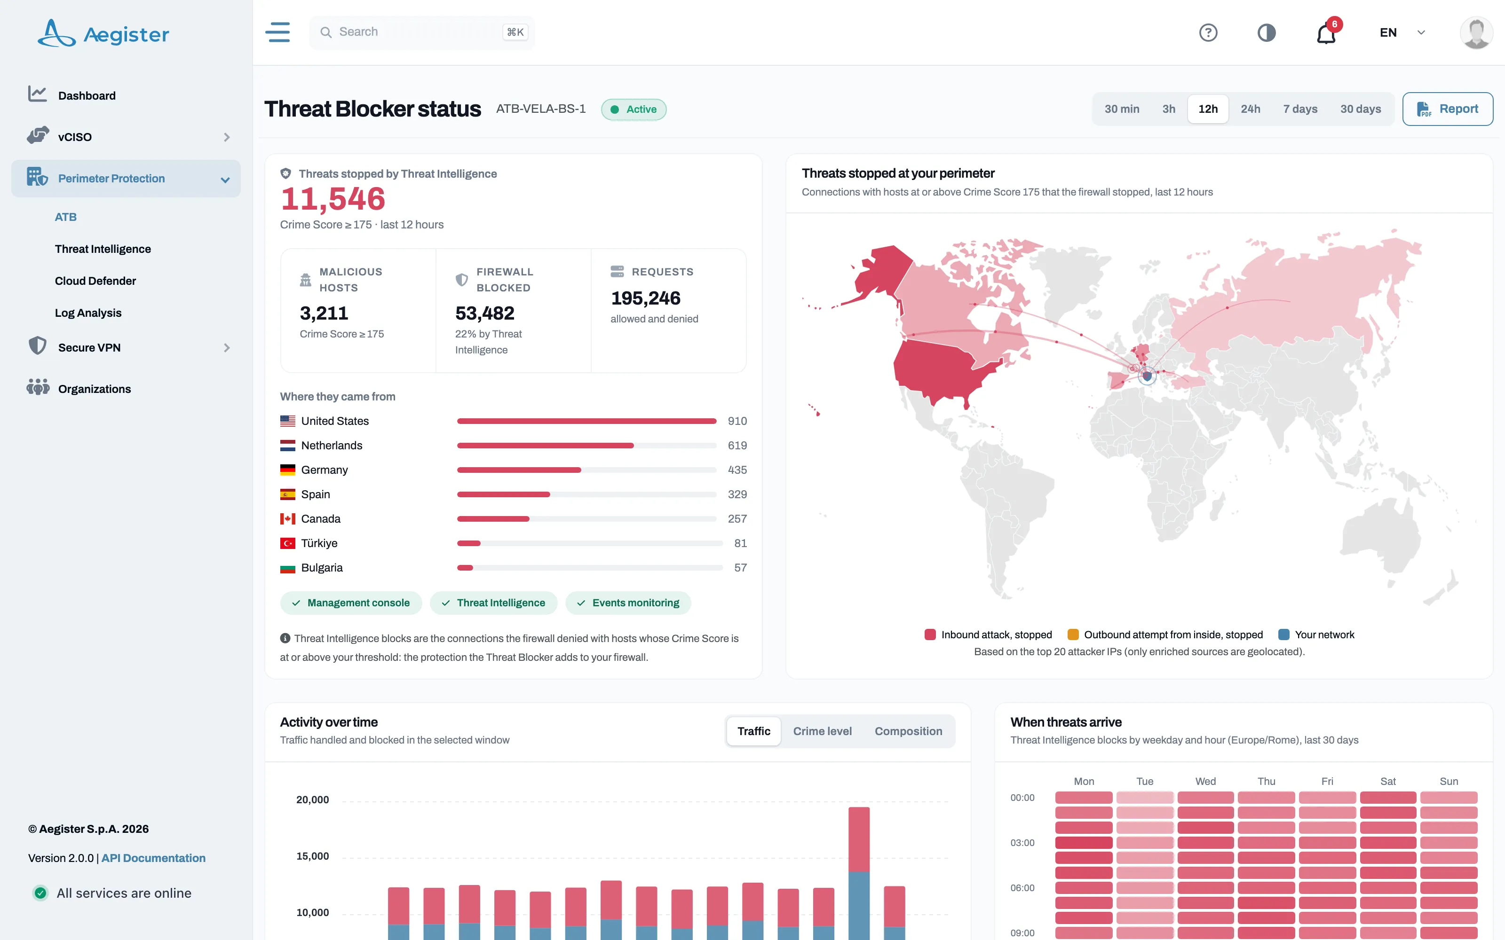Screen dimensions: 1505x940
Task: Open the hamburger menu icon
Action: (x=277, y=32)
